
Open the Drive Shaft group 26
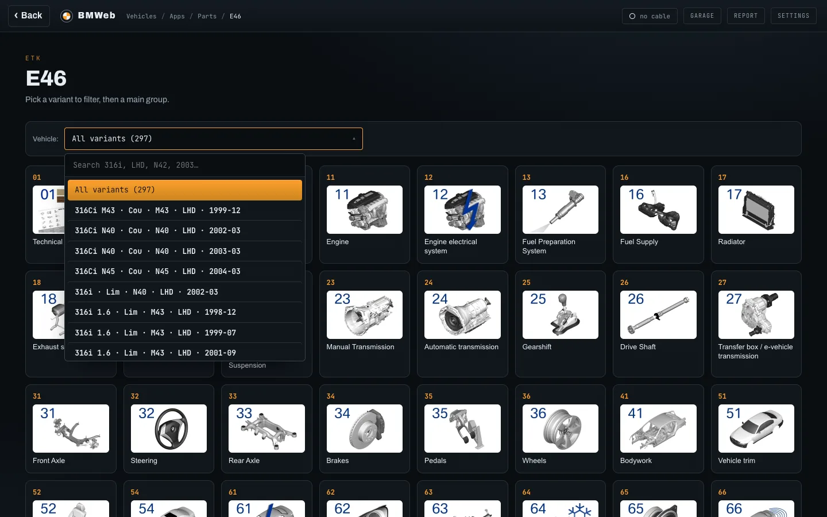[658, 324]
